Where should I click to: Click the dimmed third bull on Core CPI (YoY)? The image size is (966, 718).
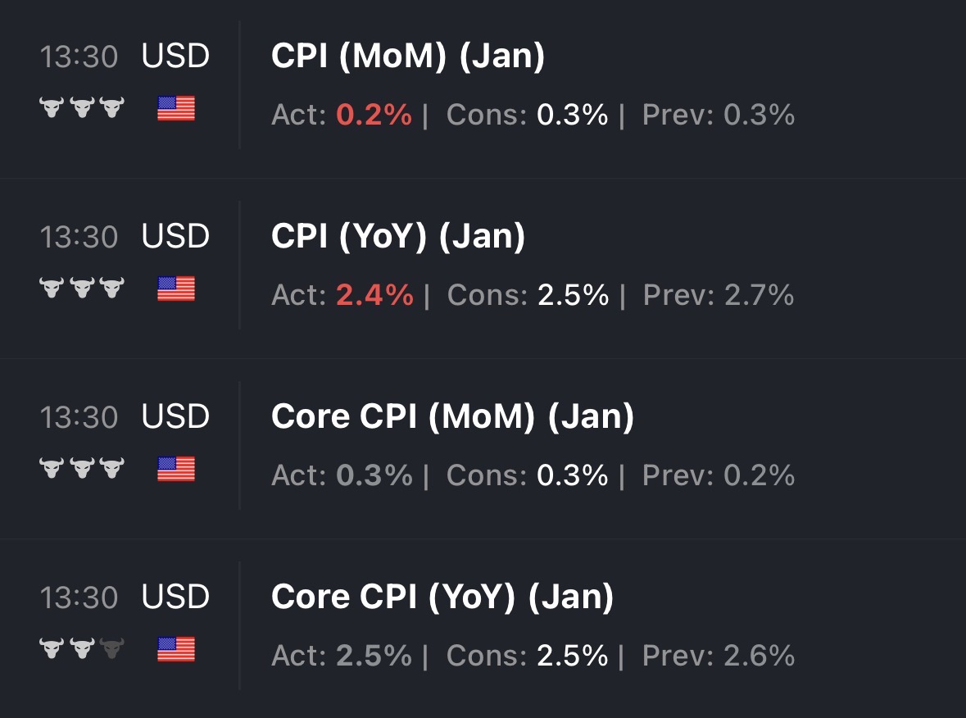[x=111, y=649]
